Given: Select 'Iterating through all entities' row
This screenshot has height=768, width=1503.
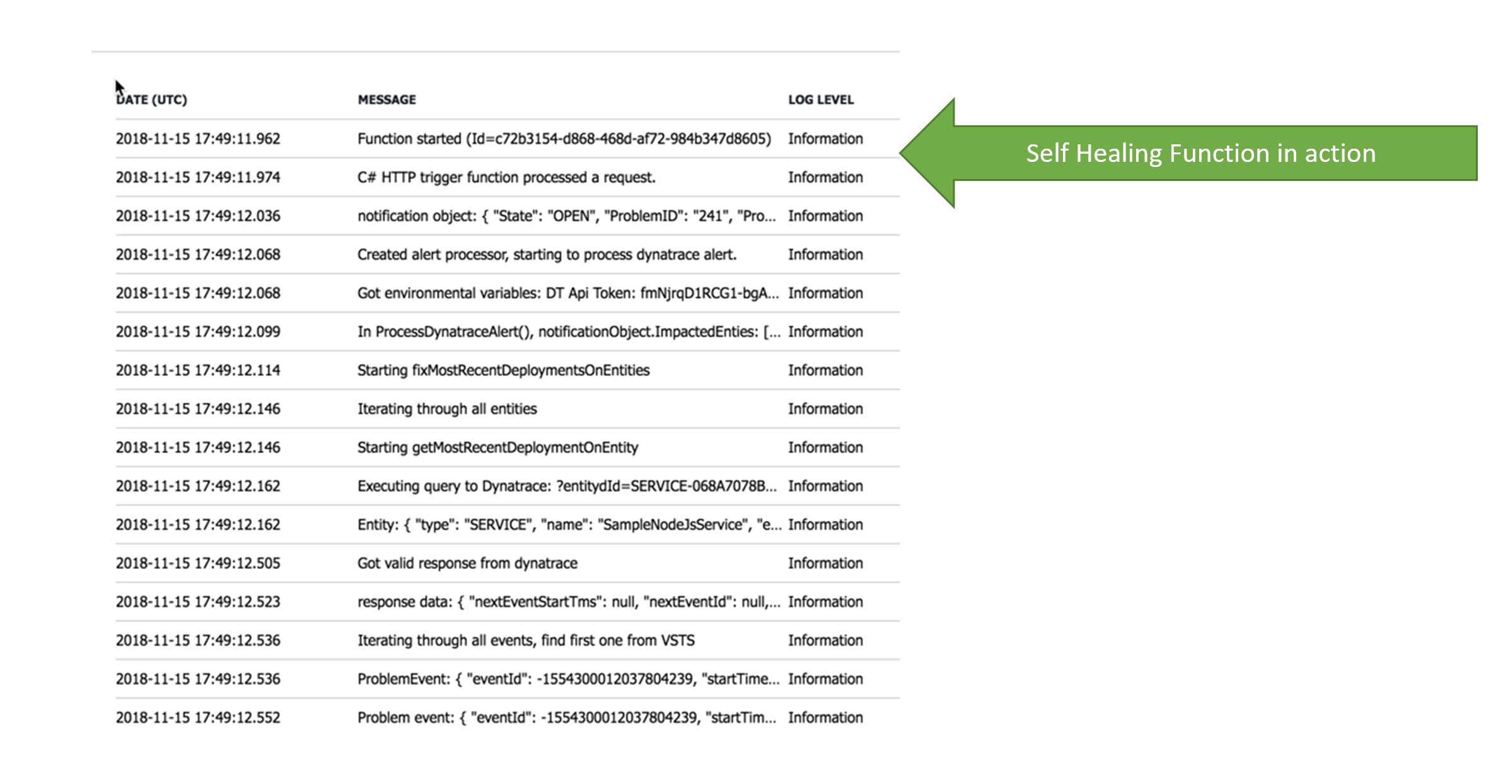Looking at the screenshot, I should (447, 409).
